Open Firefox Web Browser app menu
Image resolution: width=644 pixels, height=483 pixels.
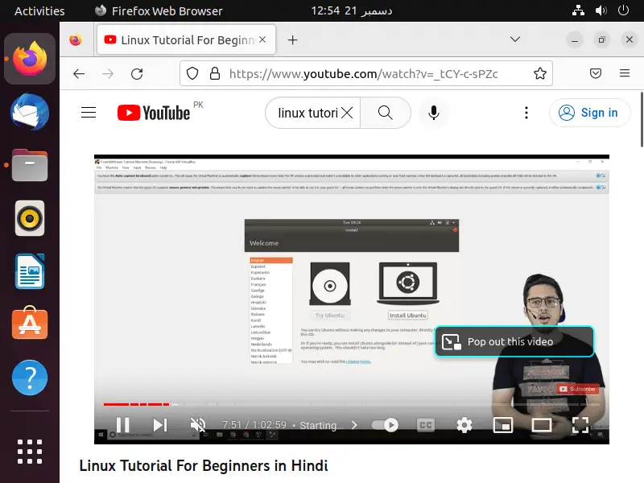pos(159,10)
